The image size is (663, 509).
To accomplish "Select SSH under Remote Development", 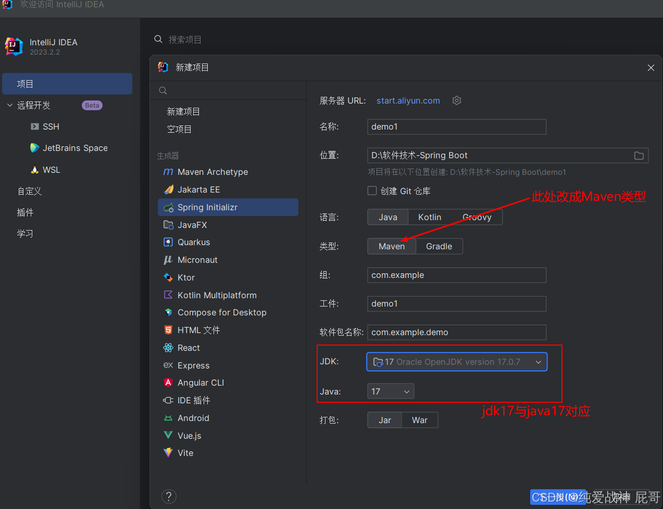I will coord(51,126).
